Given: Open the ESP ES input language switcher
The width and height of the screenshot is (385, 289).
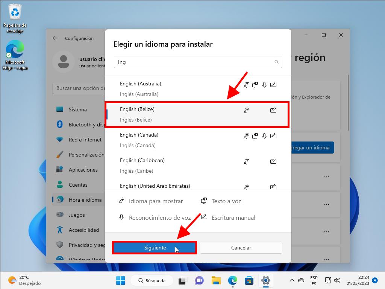Looking at the screenshot, I should pos(314,280).
